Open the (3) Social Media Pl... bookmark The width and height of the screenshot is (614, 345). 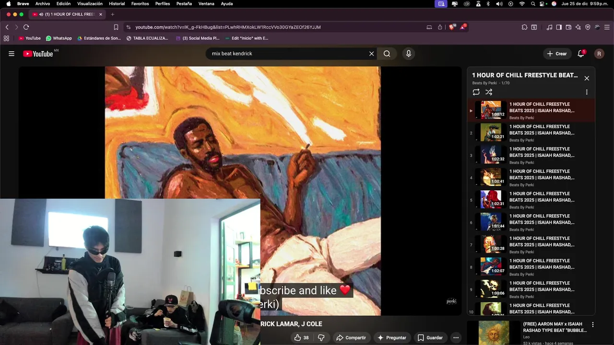pyautogui.click(x=198, y=38)
